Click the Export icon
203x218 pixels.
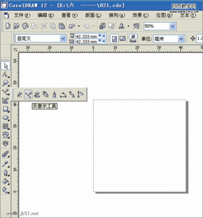point(111,26)
